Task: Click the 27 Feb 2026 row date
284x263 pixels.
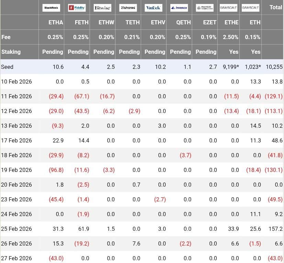Action: (x=16, y=258)
